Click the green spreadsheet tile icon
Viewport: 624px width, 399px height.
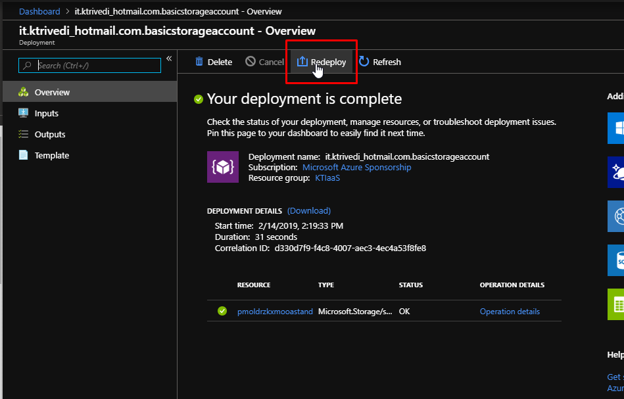(615, 304)
